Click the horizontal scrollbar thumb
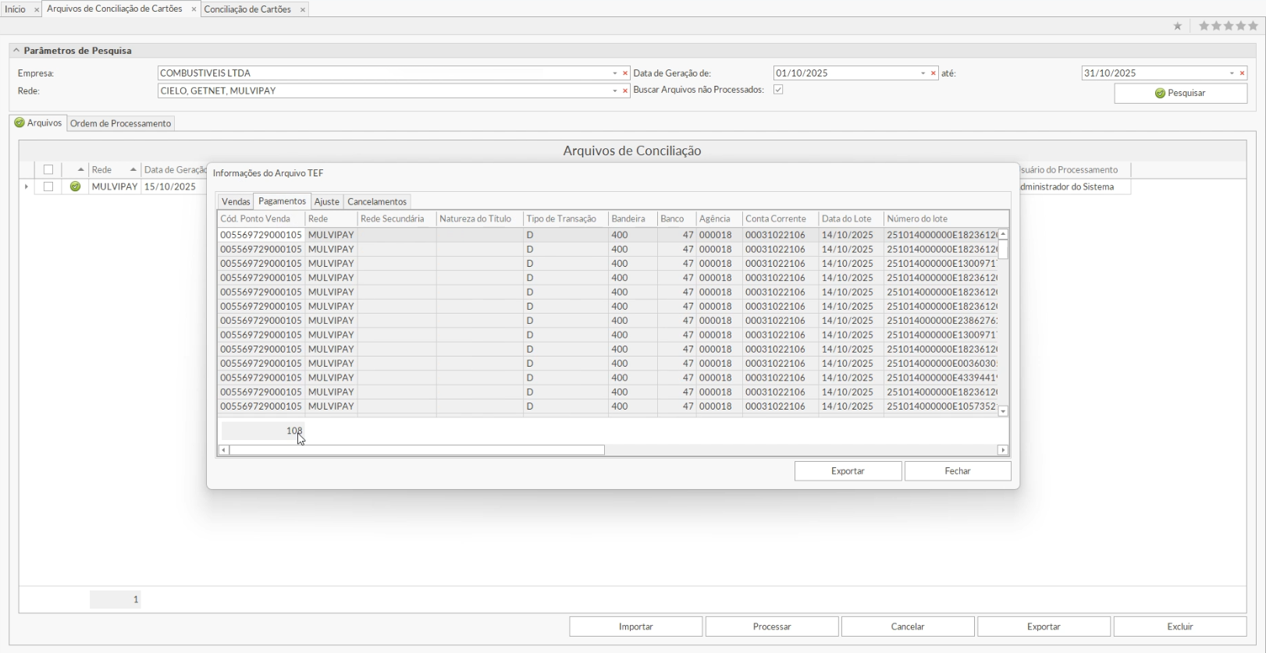 point(417,450)
